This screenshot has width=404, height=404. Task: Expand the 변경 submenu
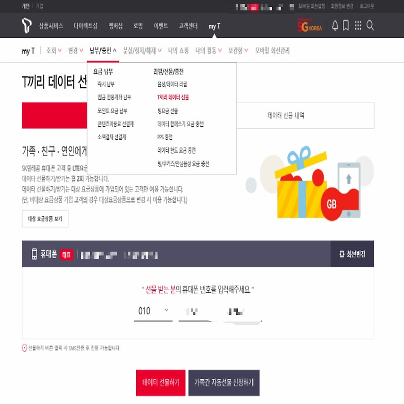(x=75, y=50)
